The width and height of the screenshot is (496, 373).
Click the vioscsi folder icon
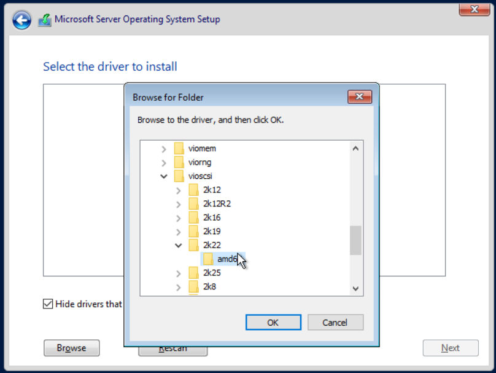[x=179, y=176]
